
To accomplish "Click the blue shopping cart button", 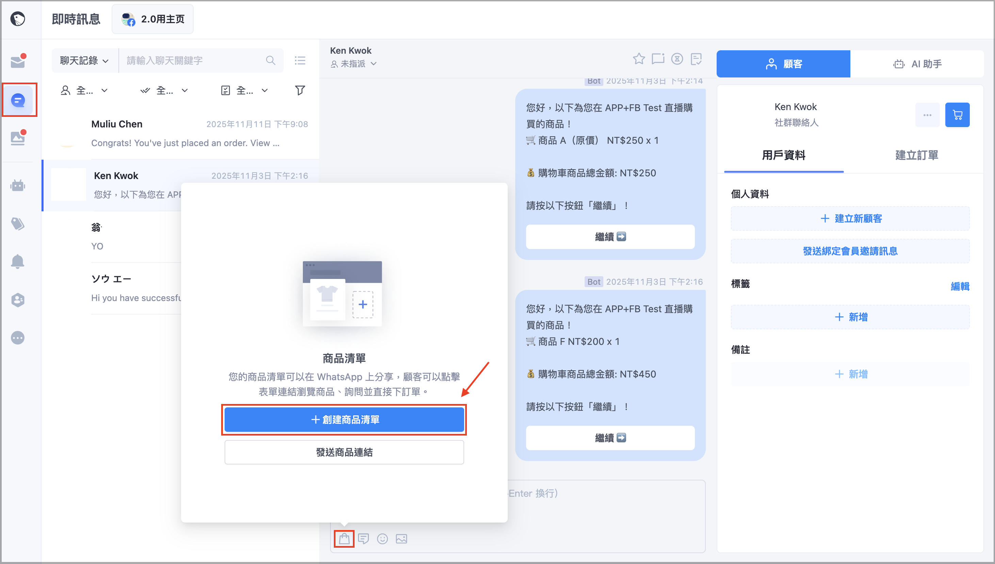I will coord(957,114).
